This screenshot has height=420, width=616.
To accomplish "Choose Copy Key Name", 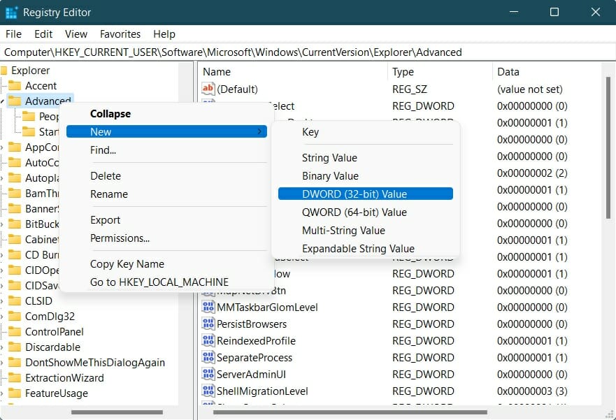I will tap(166, 263).
